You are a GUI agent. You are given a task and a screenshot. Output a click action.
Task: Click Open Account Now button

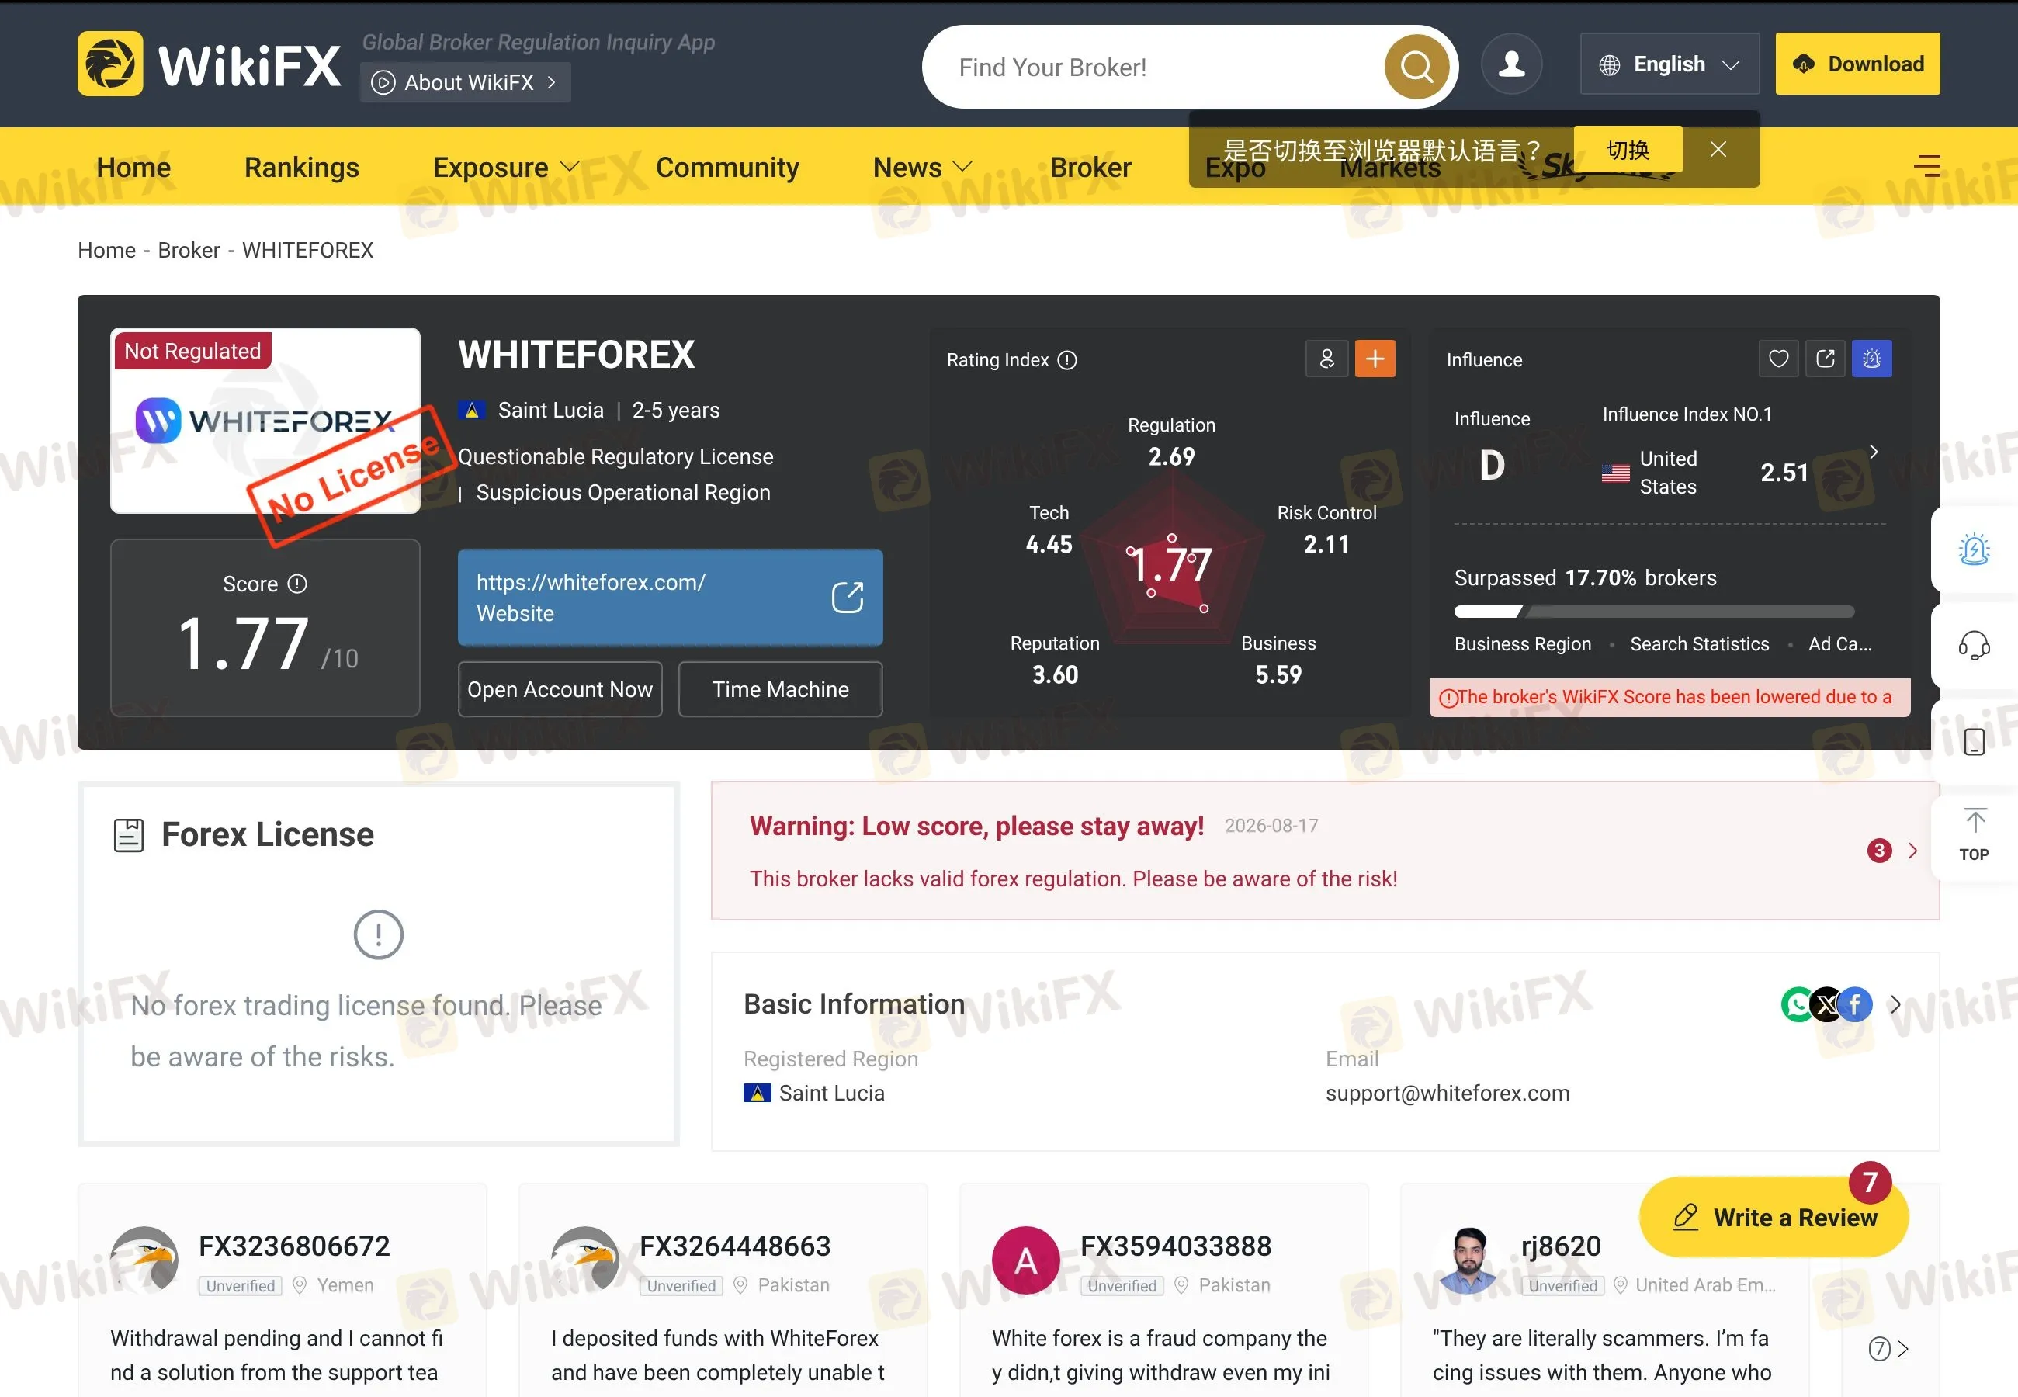pos(560,690)
